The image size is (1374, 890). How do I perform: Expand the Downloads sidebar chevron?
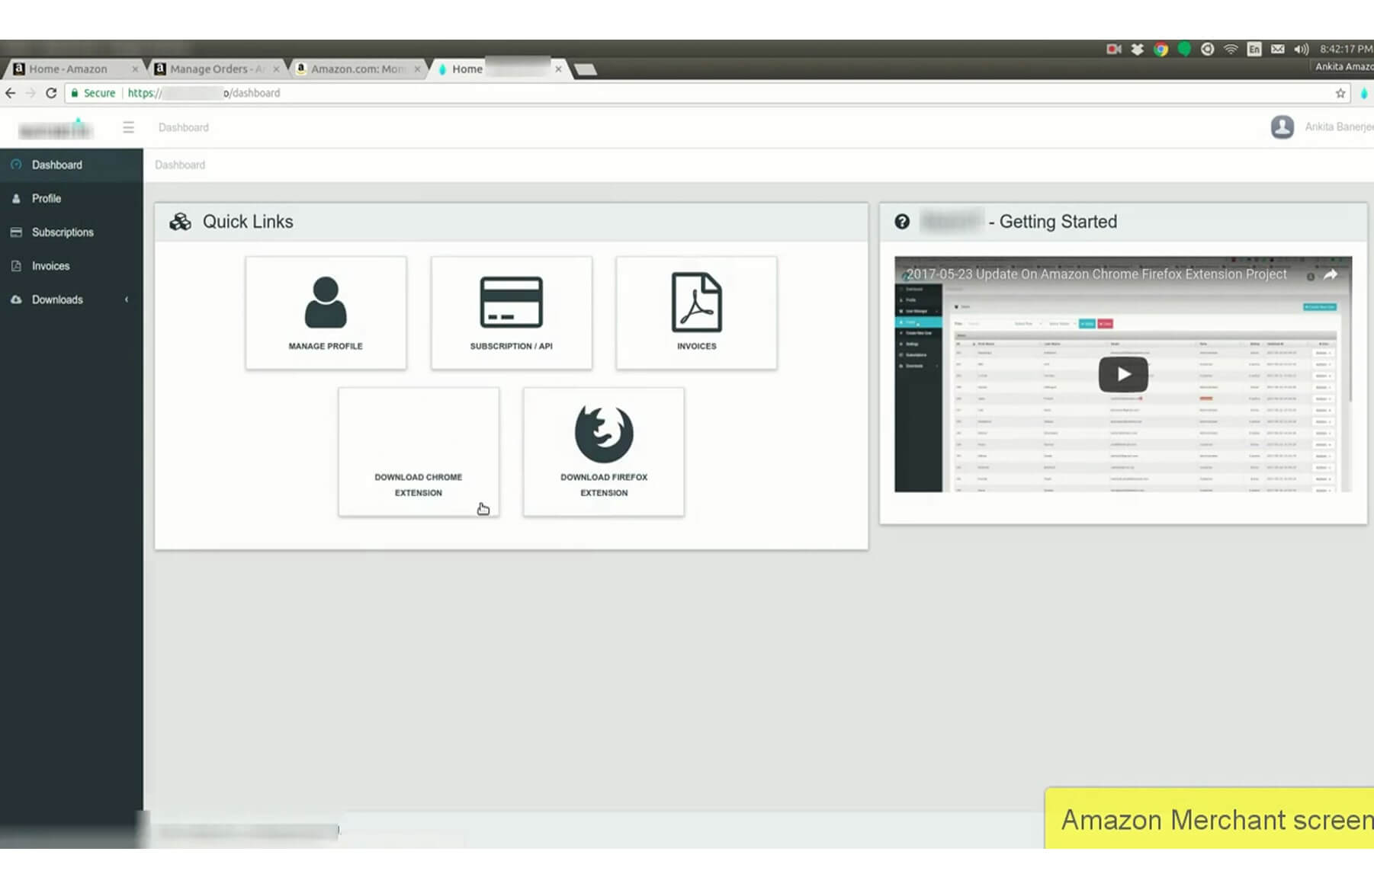pos(127,299)
